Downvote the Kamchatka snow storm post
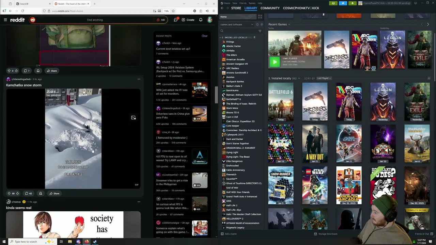The height and width of the screenshot is (245, 436). [17, 193]
